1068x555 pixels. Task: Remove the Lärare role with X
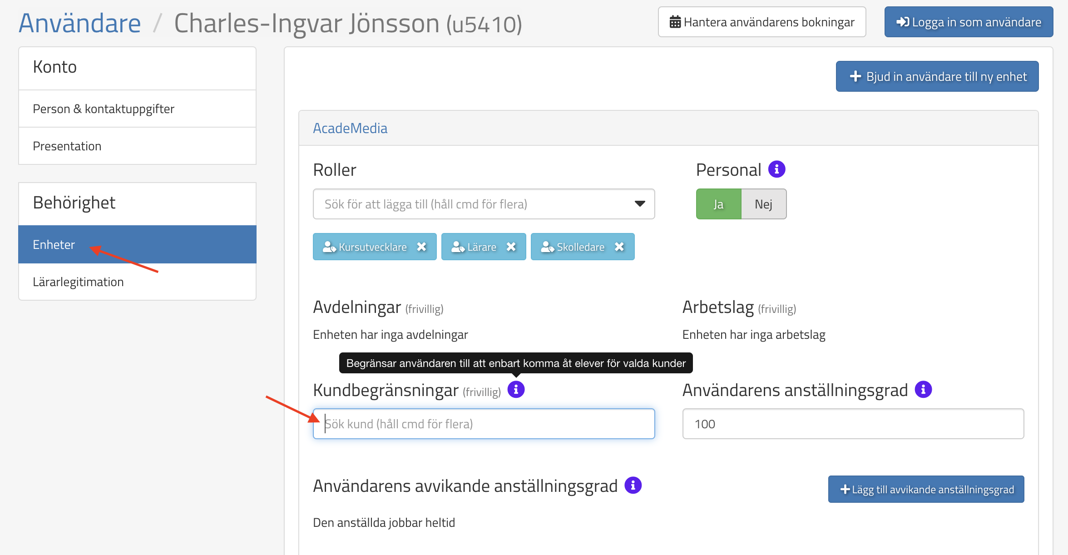coord(511,247)
